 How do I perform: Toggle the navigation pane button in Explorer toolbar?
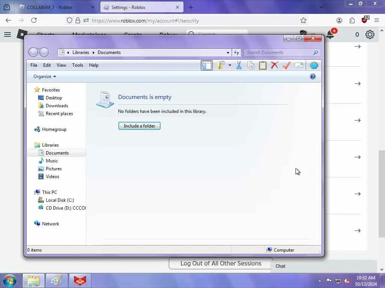click(x=206, y=65)
